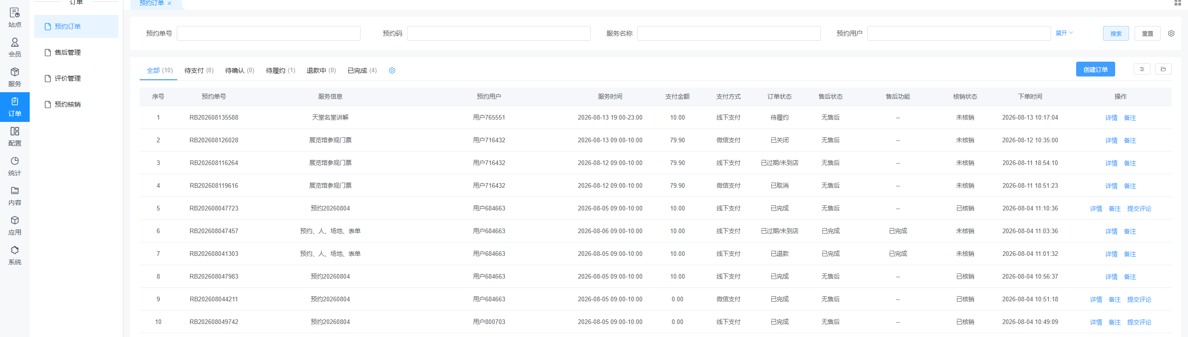The width and height of the screenshot is (1188, 337).
Task: Open the 内容 content section
Action: coord(15,196)
